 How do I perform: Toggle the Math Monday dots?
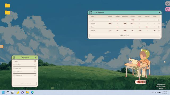[x=110, y=20]
